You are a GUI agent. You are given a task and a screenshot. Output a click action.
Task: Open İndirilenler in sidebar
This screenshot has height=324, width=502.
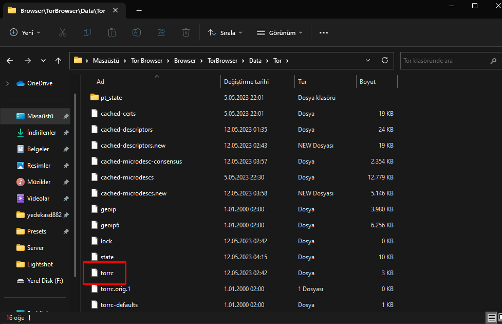click(41, 133)
